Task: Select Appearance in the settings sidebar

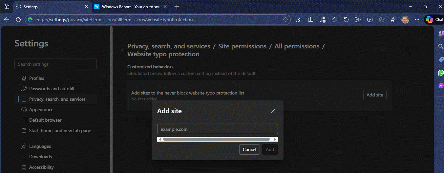Action: tap(41, 110)
